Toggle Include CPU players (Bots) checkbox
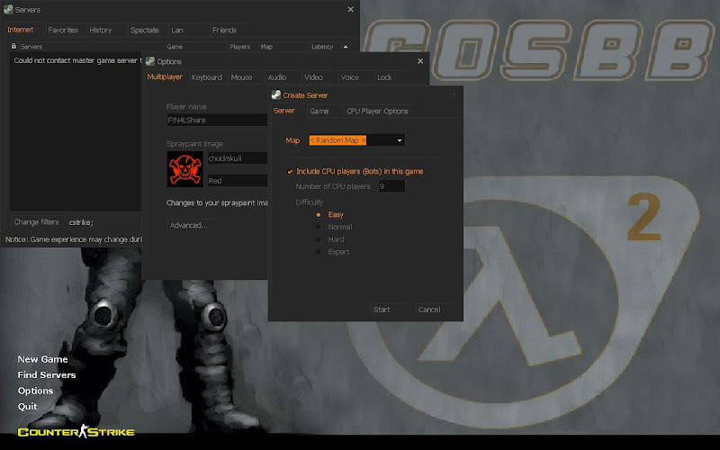Screen dimensions: 720x450 click(x=290, y=172)
